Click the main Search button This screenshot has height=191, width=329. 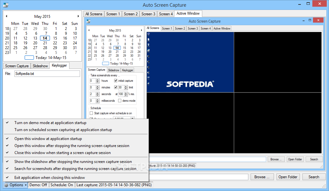(x=314, y=177)
